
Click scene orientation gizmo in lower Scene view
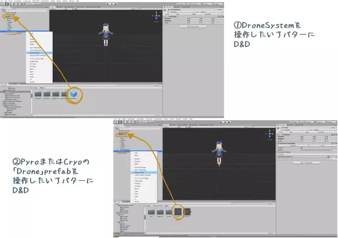269,135
